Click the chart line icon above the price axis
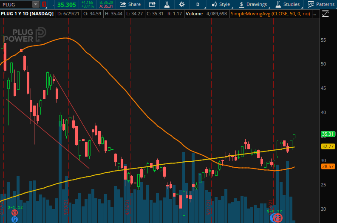 coord(326,14)
